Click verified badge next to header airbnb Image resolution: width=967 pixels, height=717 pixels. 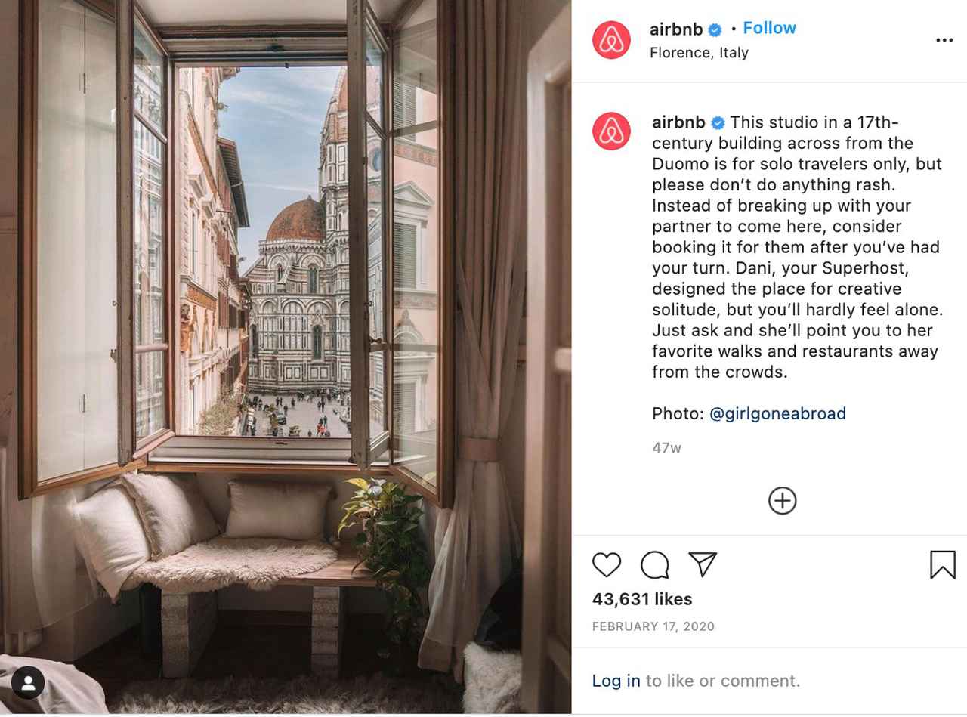pyautogui.click(x=715, y=30)
